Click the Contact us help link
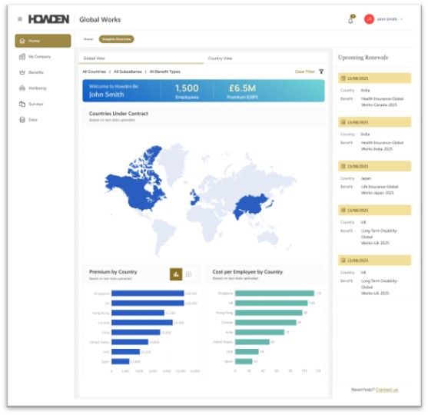 tap(387, 390)
